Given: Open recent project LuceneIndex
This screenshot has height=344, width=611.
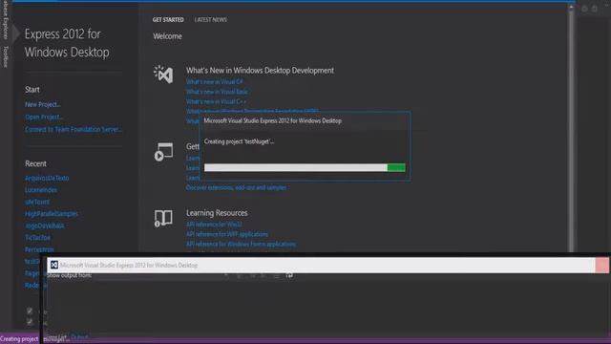Looking at the screenshot, I should (41, 190).
